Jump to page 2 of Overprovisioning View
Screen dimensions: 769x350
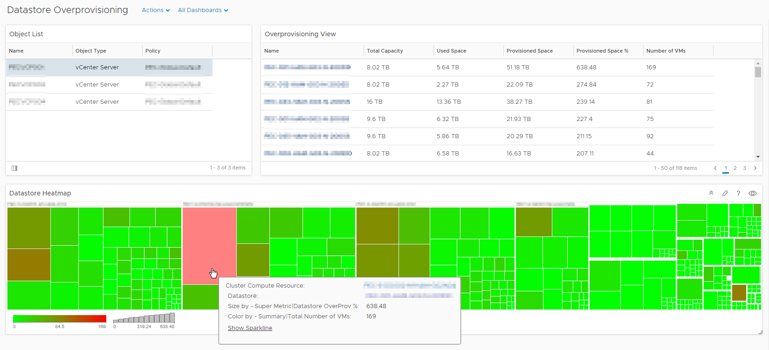pyautogui.click(x=735, y=168)
